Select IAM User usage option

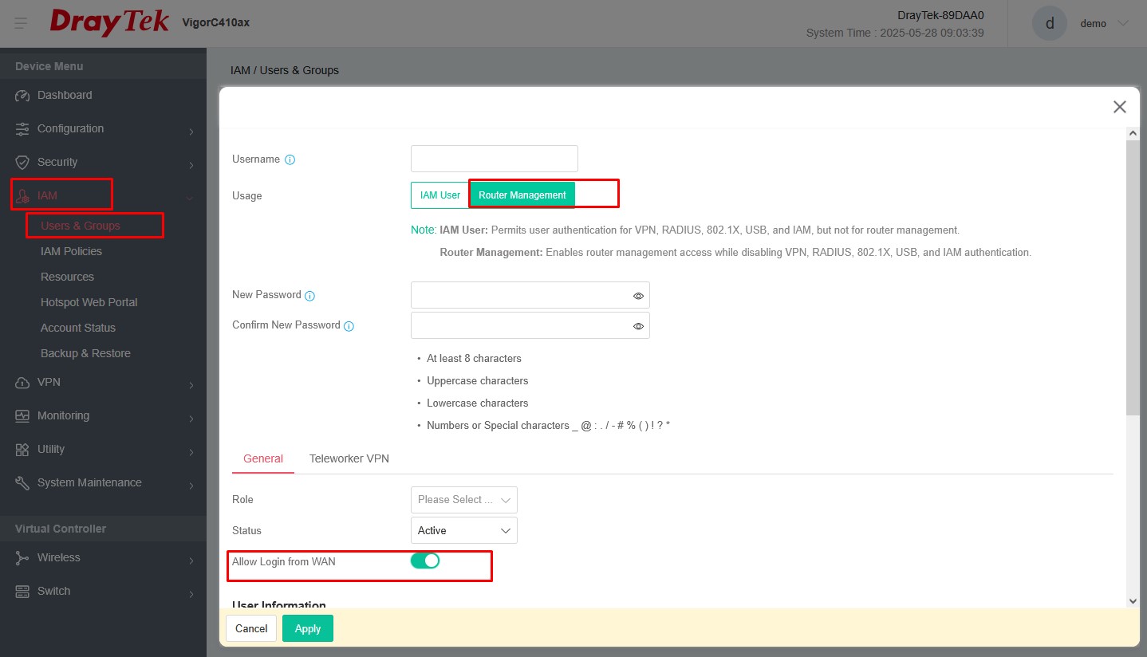439,195
